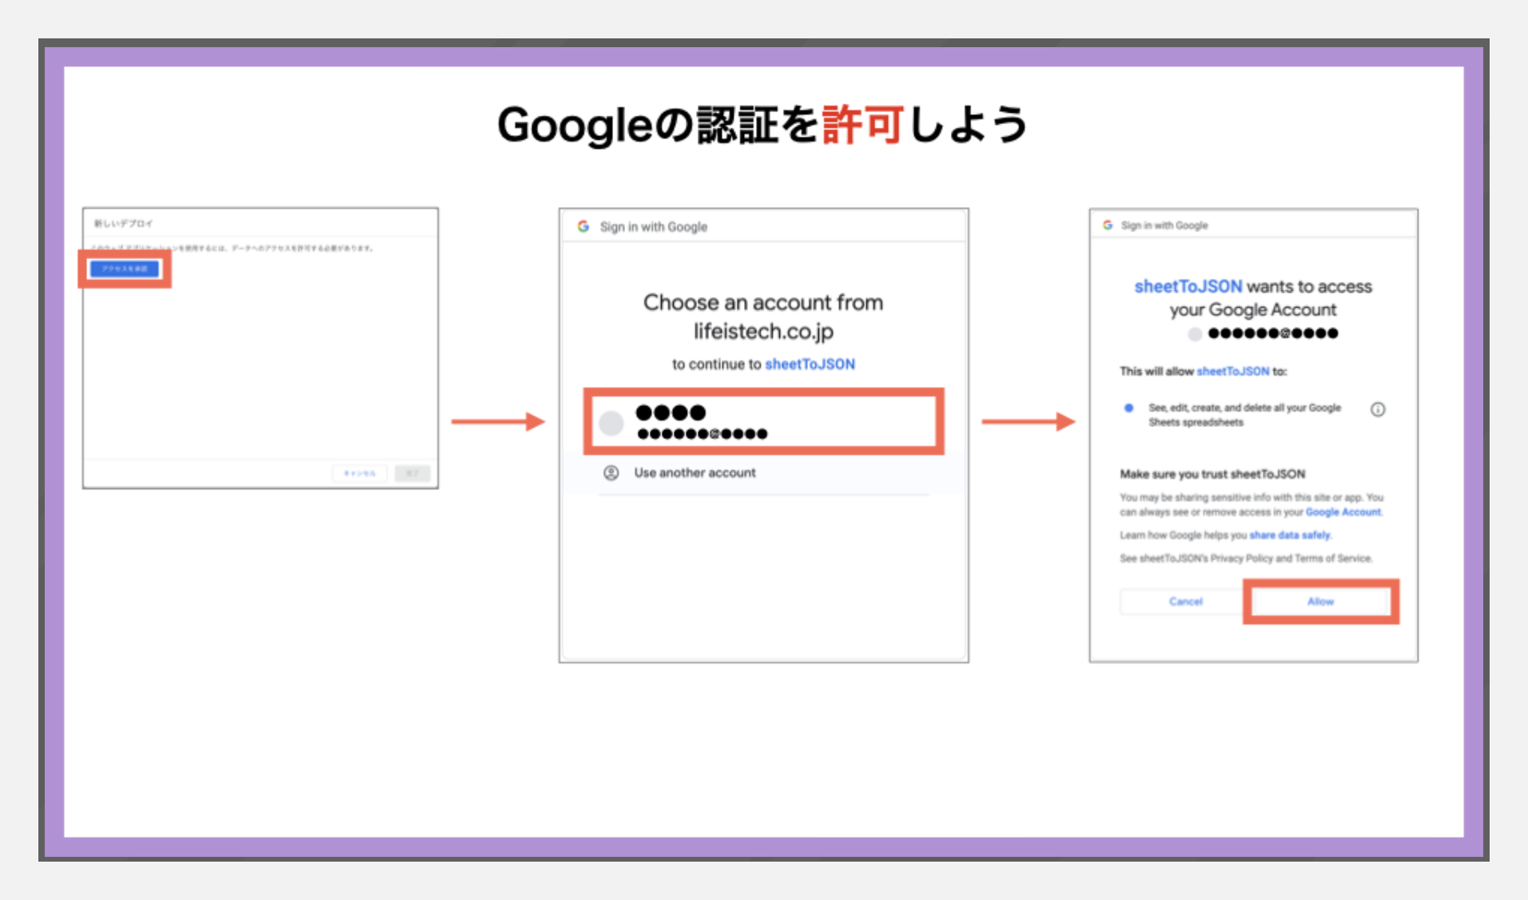Open sheetToJSON link under Choose an account
This screenshot has width=1528, height=900.
[810, 364]
